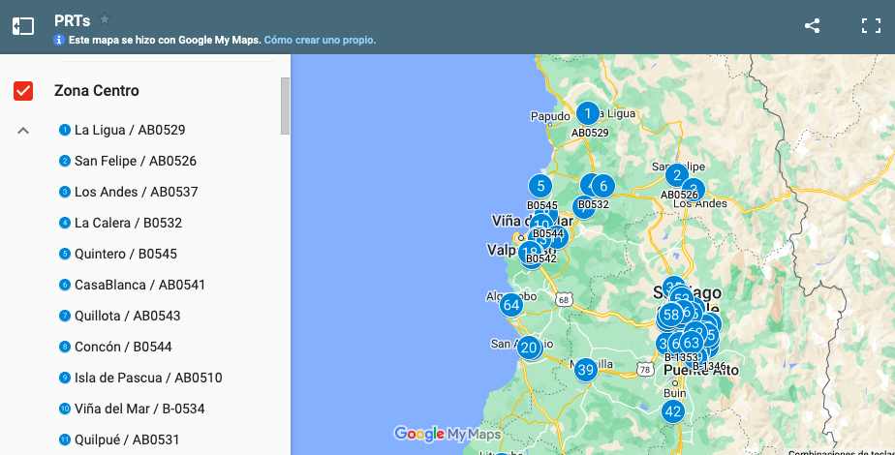Open the share map options
Viewport: 895px width, 455px height.
point(813,26)
